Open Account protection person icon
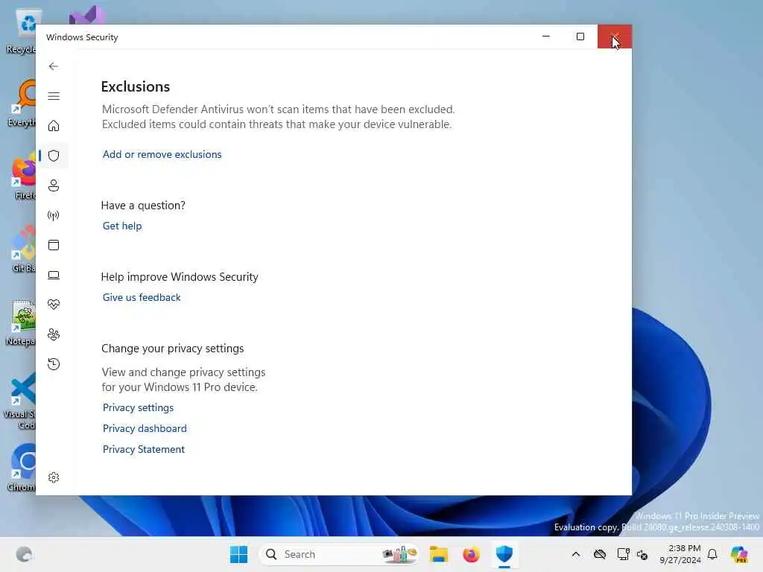Viewport: 763px width, 572px height. tap(54, 185)
